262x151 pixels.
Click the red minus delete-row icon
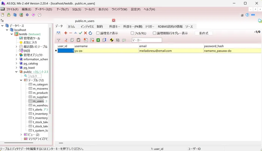[71, 33]
